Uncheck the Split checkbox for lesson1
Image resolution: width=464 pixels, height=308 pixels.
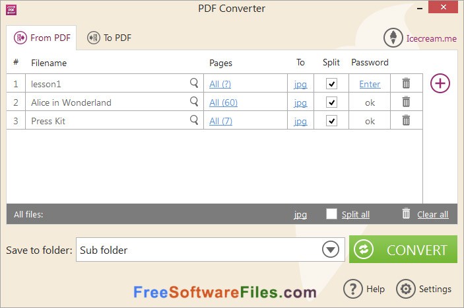click(x=331, y=84)
